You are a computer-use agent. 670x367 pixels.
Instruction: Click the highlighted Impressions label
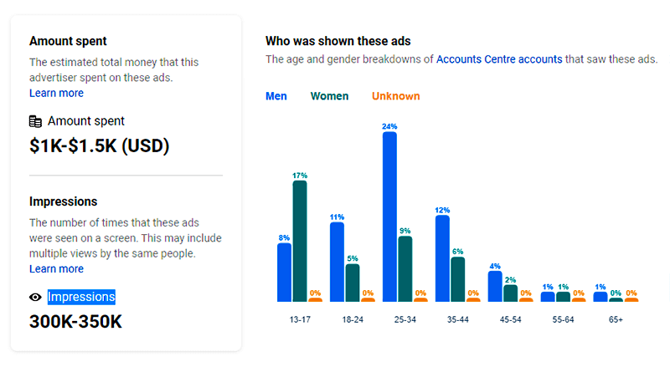tap(81, 297)
